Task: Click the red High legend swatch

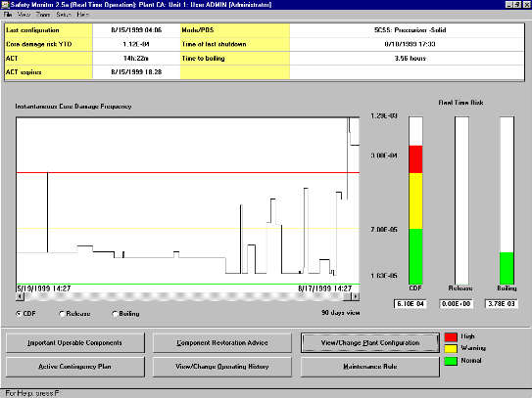Action: (x=451, y=337)
